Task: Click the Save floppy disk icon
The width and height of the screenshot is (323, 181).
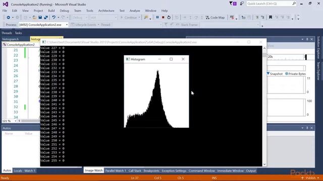Action: tap(40, 18)
